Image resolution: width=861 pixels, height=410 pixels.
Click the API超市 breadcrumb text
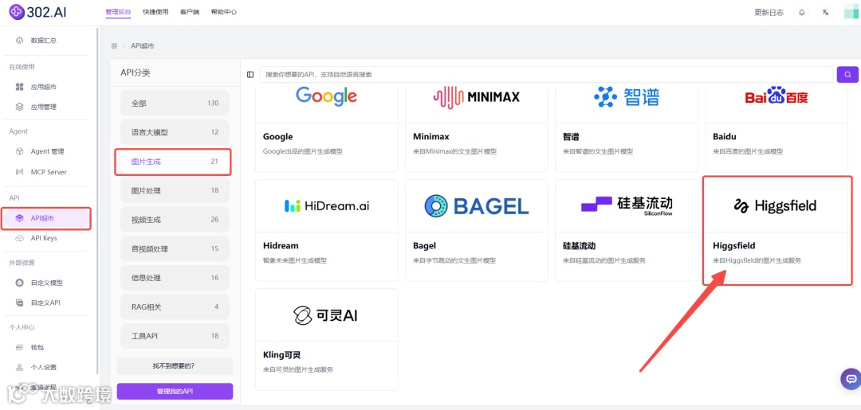coord(143,45)
